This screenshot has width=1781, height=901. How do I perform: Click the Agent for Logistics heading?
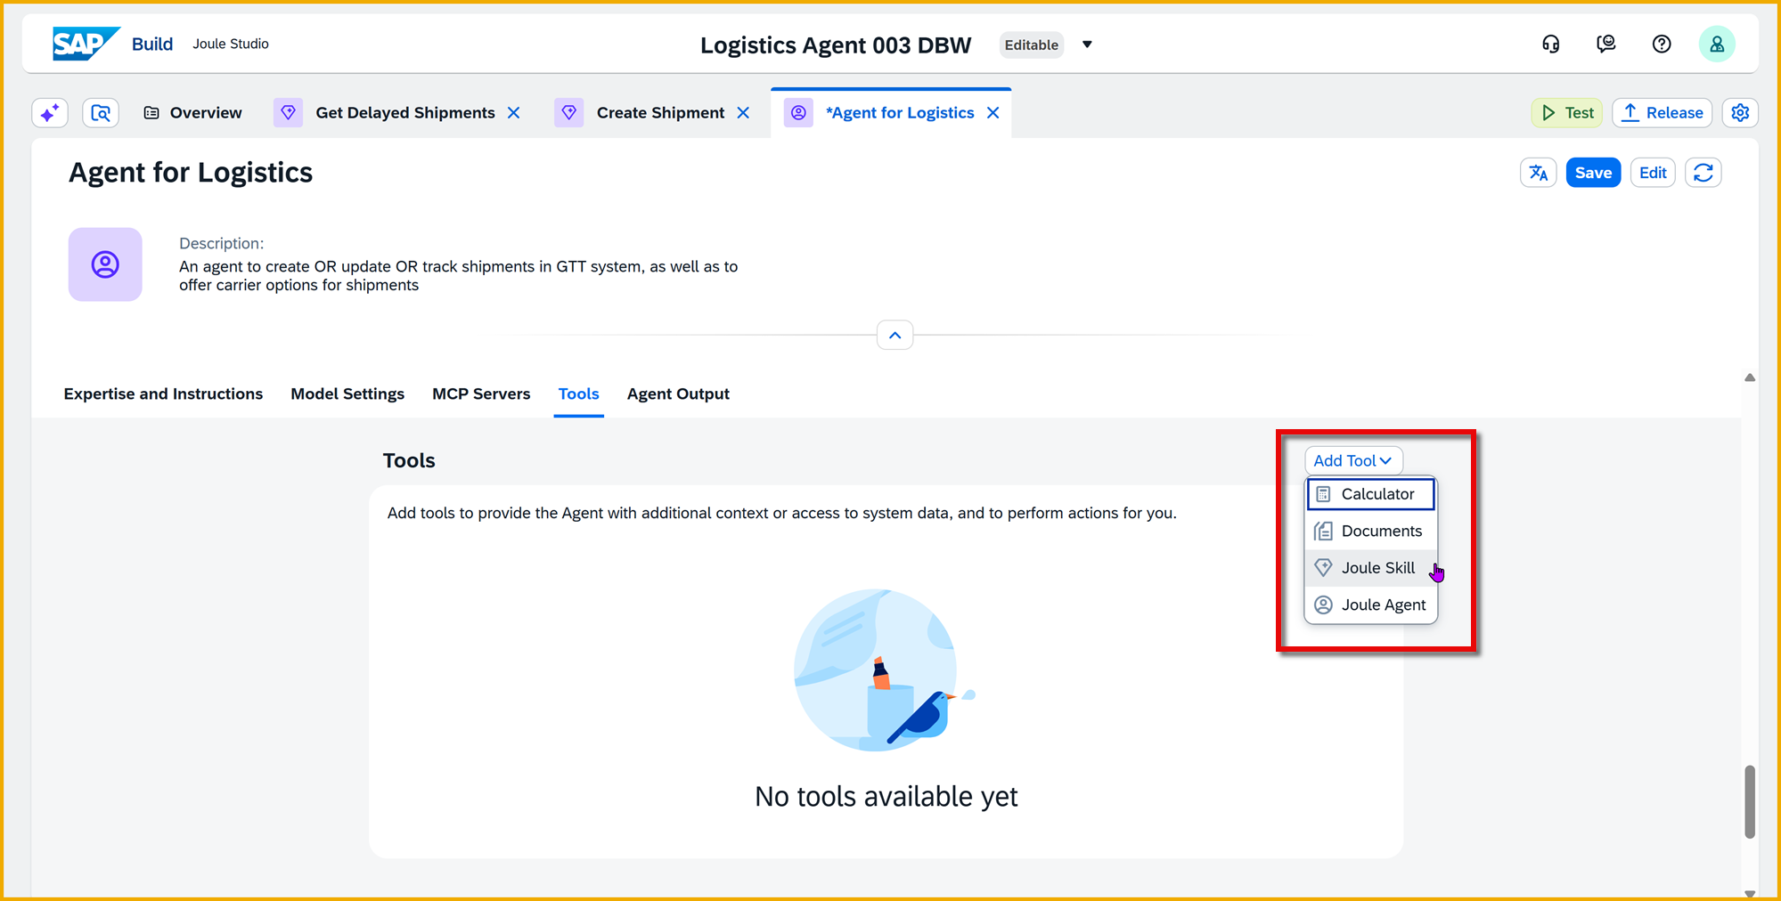191,173
